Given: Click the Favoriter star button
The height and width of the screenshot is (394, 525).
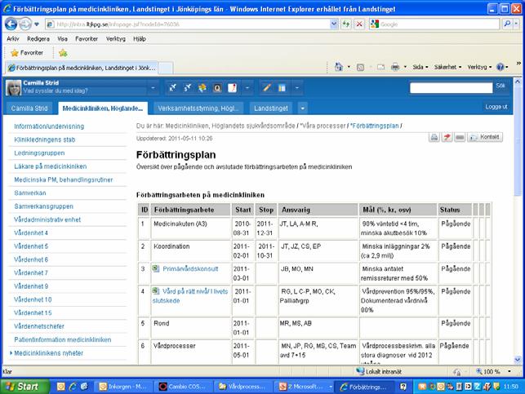Looking at the screenshot, I should (27, 53).
